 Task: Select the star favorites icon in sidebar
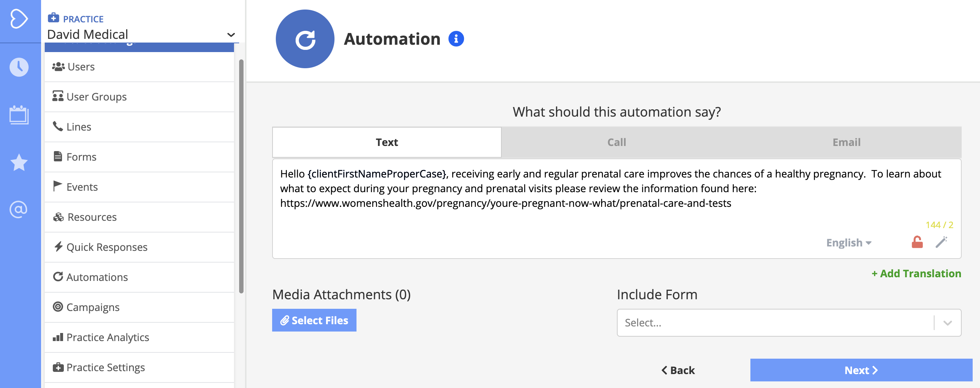[x=19, y=163]
